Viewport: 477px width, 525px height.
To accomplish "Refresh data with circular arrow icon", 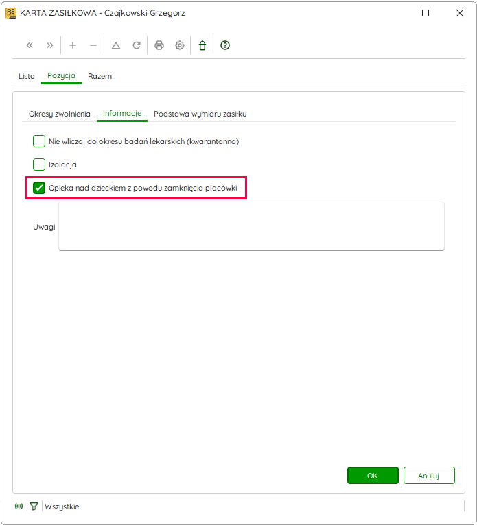I will pos(137,45).
